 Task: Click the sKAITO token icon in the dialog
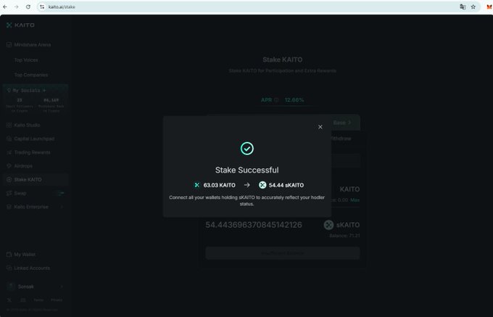tap(262, 185)
